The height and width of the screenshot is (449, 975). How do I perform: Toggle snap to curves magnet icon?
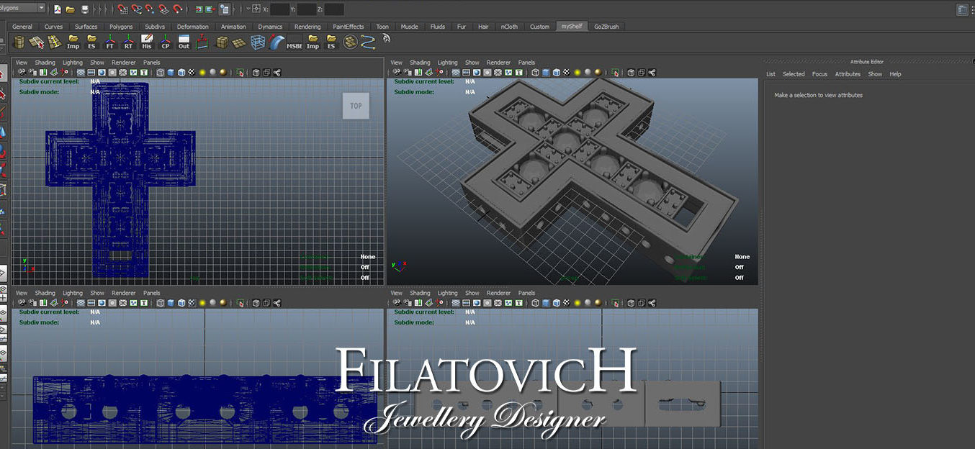coord(136,9)
